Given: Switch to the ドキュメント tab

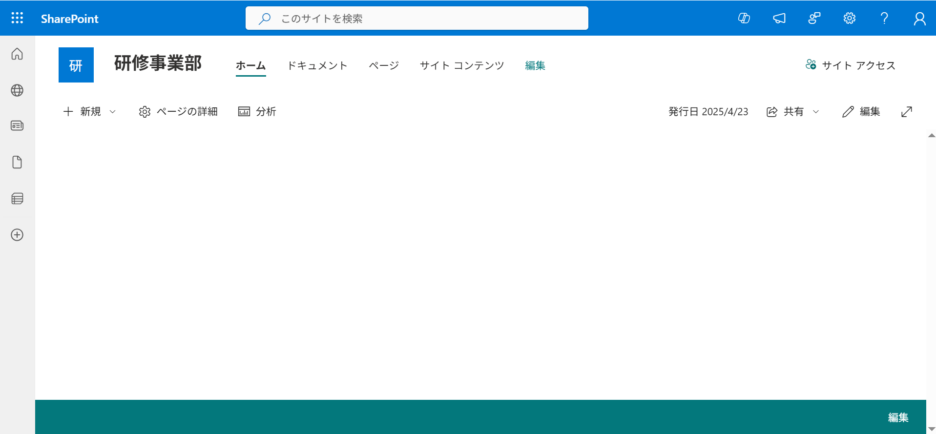Looking at the screenshot, I should pyautogui.click(x=317, y=65).
